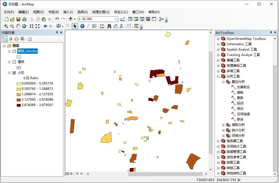Select the Pan tool
Viewport: 279px width, 183px height.
pyautogui.click(x=18, y=26)
